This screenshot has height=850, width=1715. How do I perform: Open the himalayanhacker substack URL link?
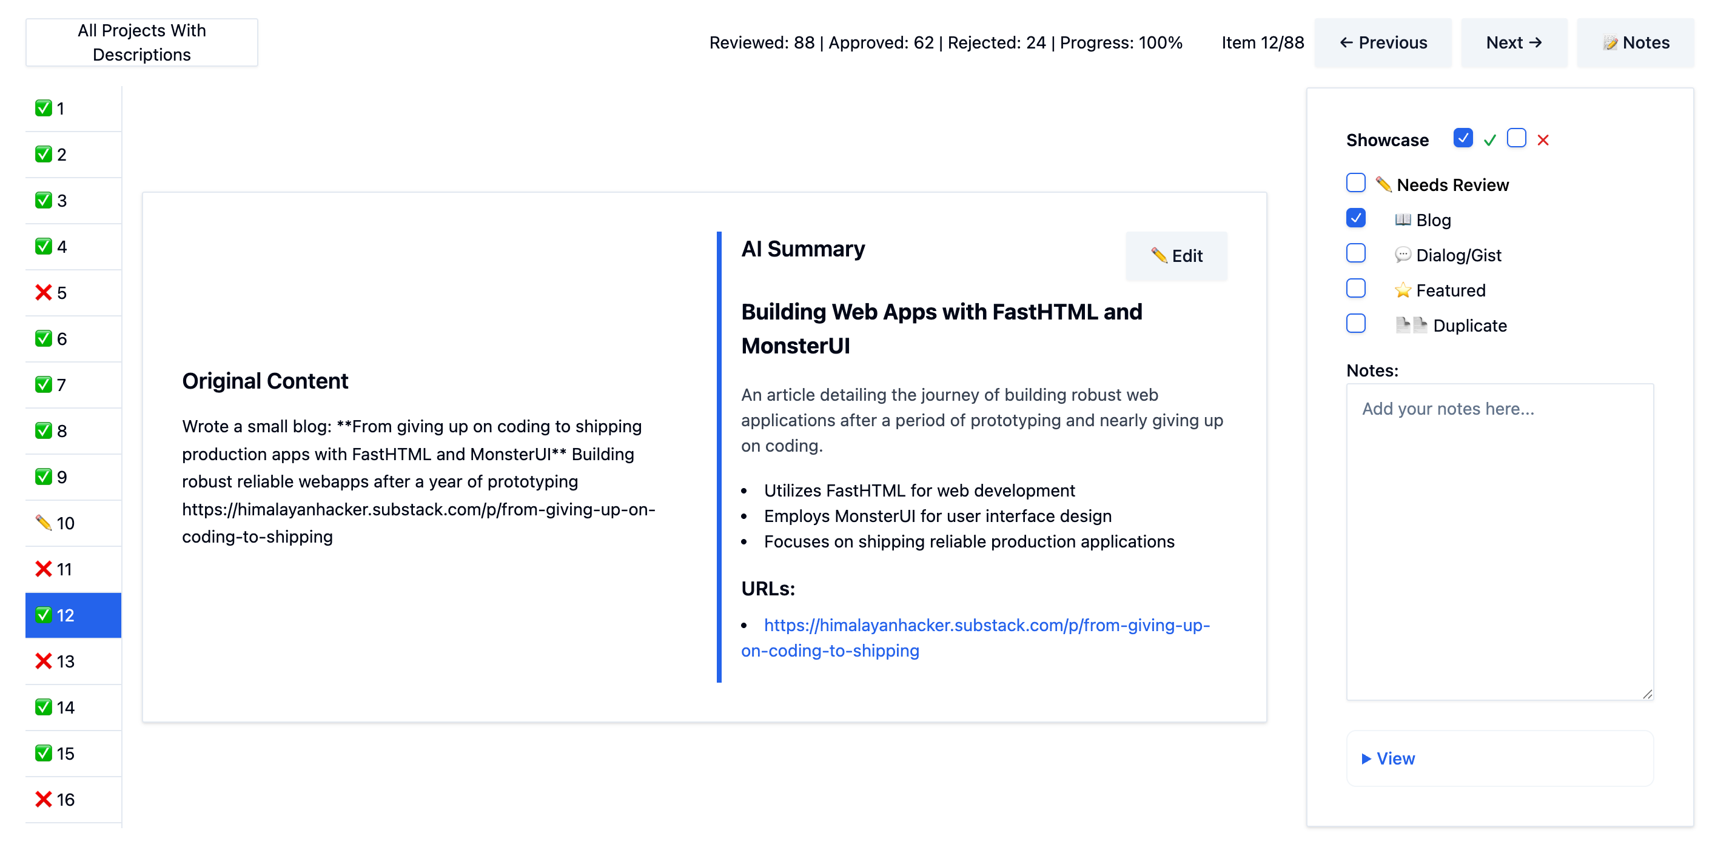[x=986, y=626]
